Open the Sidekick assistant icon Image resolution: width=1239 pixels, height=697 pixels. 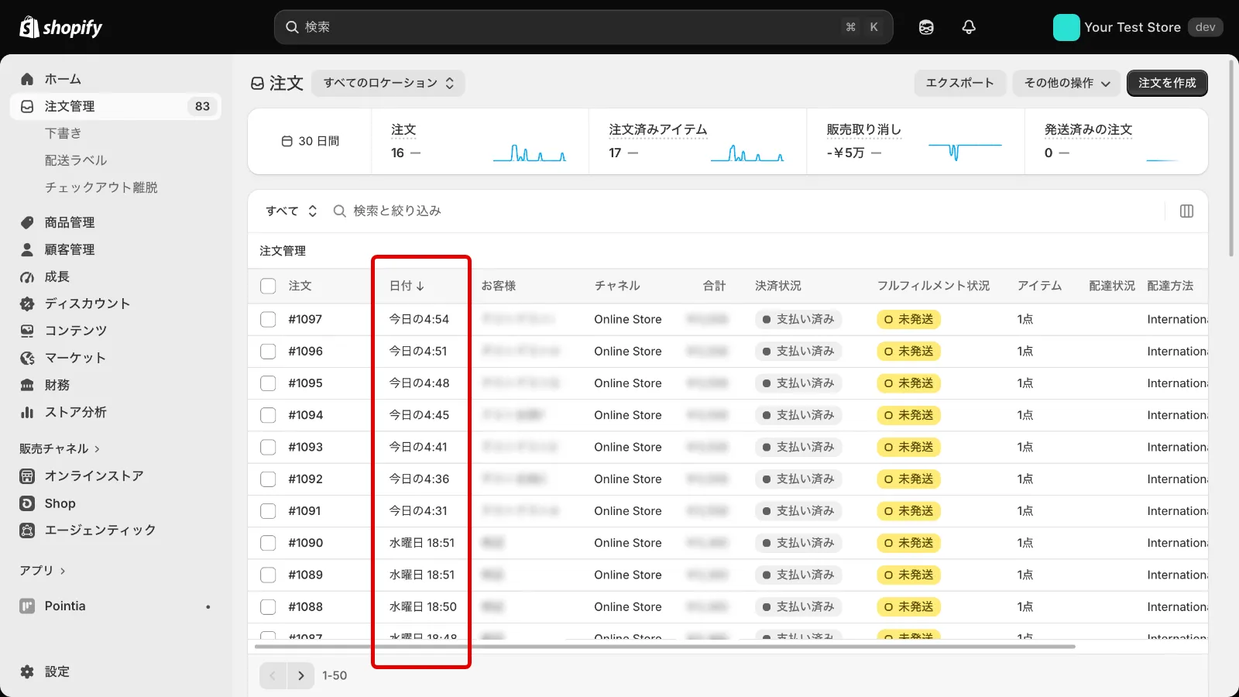926,27
